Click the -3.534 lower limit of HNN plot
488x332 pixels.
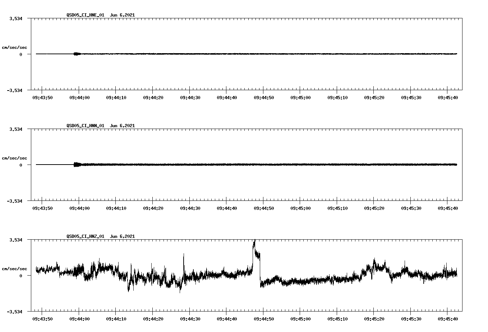pos(14,201)
